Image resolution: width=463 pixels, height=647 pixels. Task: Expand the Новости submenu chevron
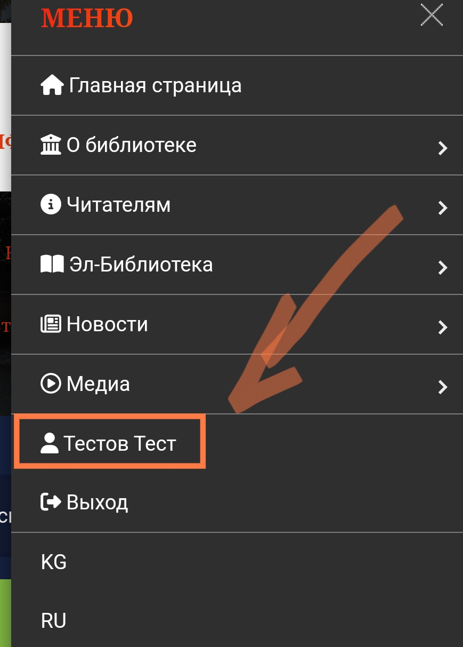pos(442,327)
